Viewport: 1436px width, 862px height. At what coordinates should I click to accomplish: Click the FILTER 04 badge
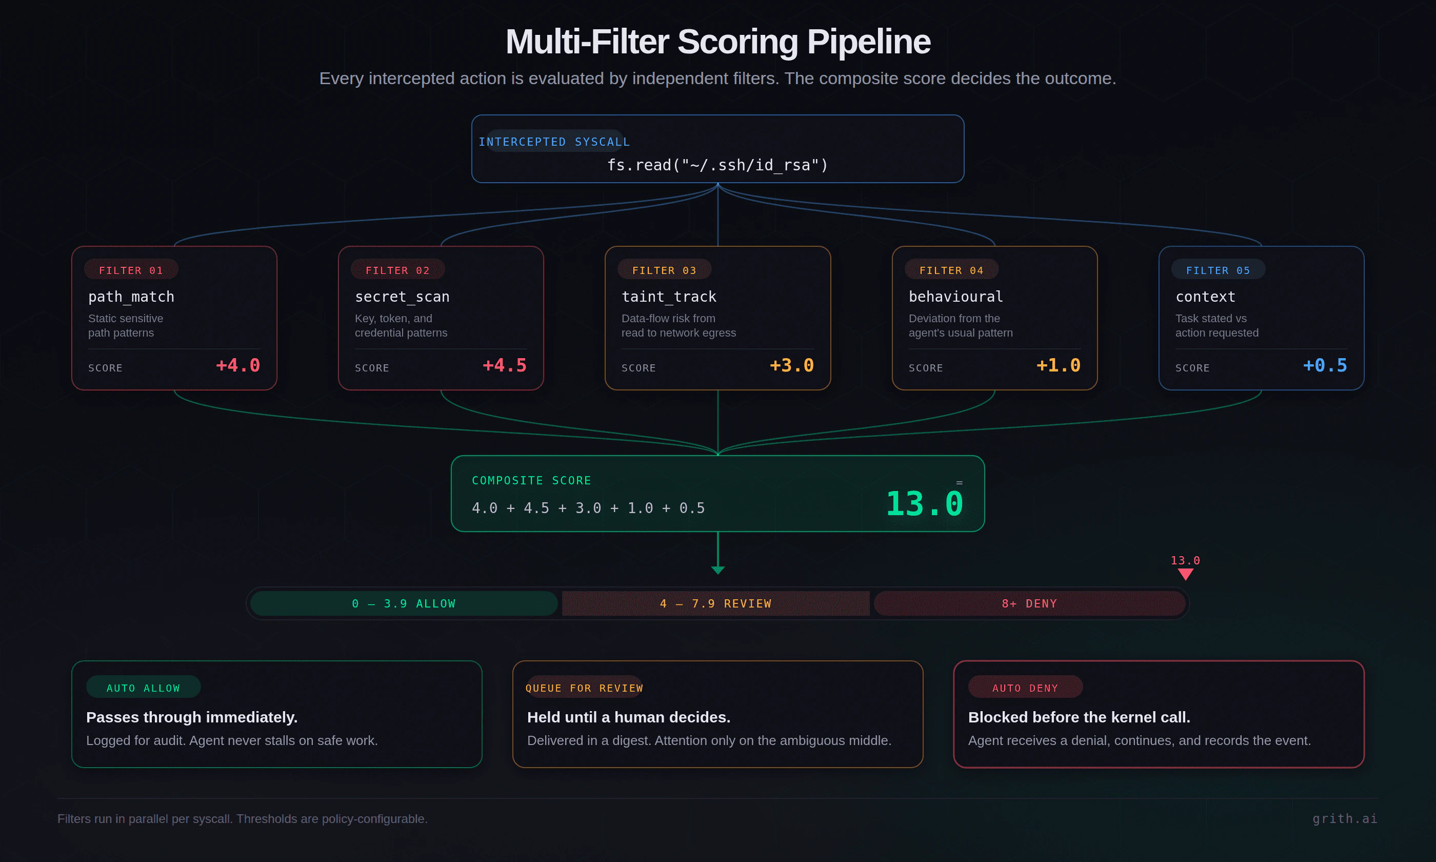click(x=951, y=270)
